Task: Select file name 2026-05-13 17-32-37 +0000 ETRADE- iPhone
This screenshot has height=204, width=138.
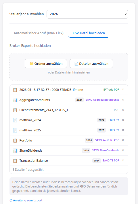Action: pos(51,90)
